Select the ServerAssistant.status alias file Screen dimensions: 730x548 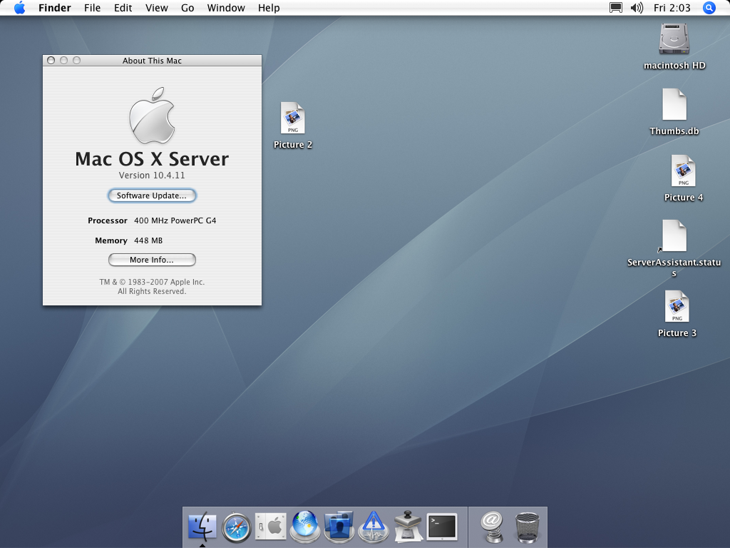tap(674, 235)
